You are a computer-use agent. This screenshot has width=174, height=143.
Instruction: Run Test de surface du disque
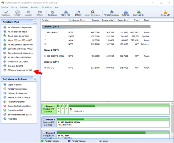[x=19, y=98]
